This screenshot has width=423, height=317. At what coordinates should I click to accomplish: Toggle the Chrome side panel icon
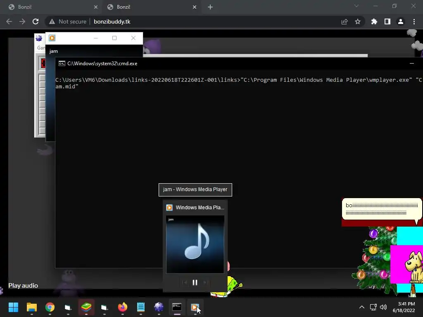tap(387, 21)
